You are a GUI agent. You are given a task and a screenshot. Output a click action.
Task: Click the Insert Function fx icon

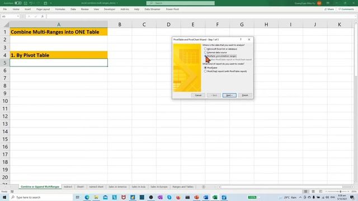pyautogui.click(x=43, y=16)
